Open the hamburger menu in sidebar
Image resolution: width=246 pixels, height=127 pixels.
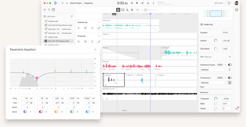coord(45,10)
